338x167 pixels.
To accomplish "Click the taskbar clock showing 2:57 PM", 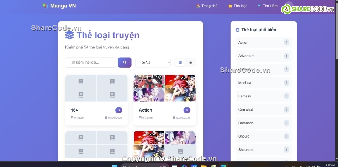I will 330,165.
